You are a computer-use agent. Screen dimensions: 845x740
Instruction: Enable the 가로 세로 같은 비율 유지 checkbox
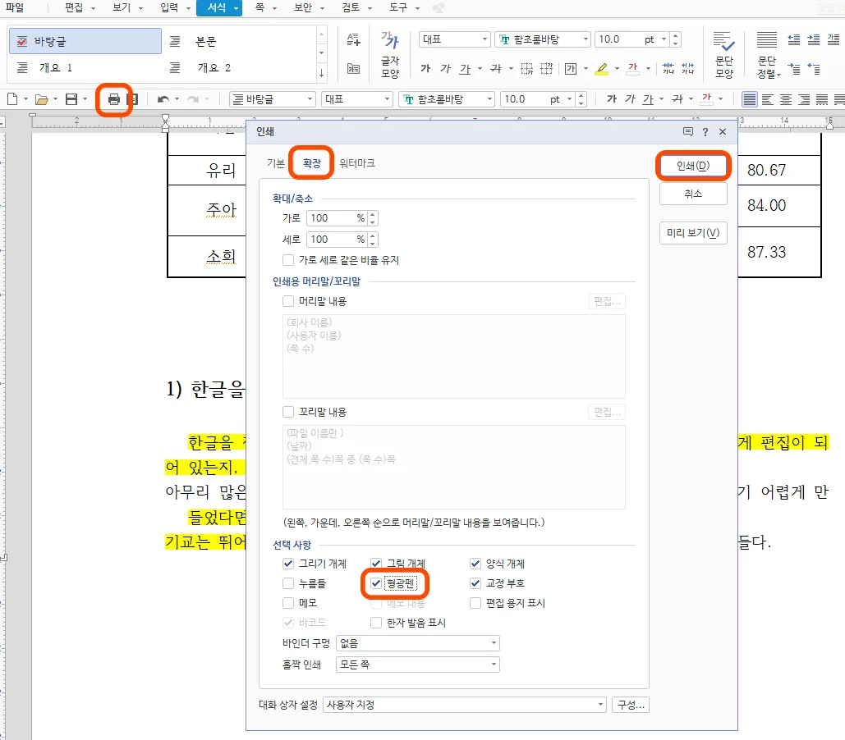(x=288, y=260)
